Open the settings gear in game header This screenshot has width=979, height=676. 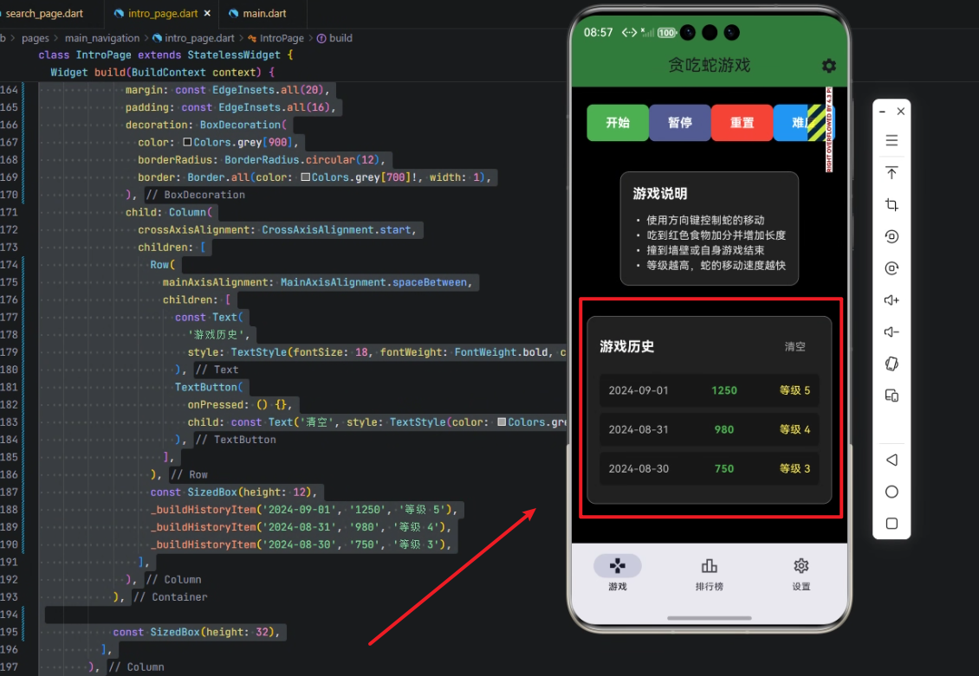point(828,66)
